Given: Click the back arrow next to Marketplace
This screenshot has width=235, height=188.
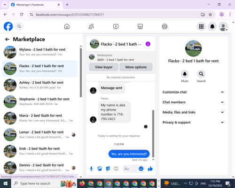Looking at the screenshot, I should pos(7,39).
